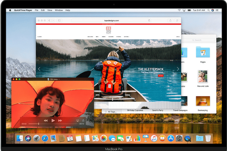Open the Pages folder in Finder
Image resolution: width=227 pixels, height=151 pixels.
point(203,52)
